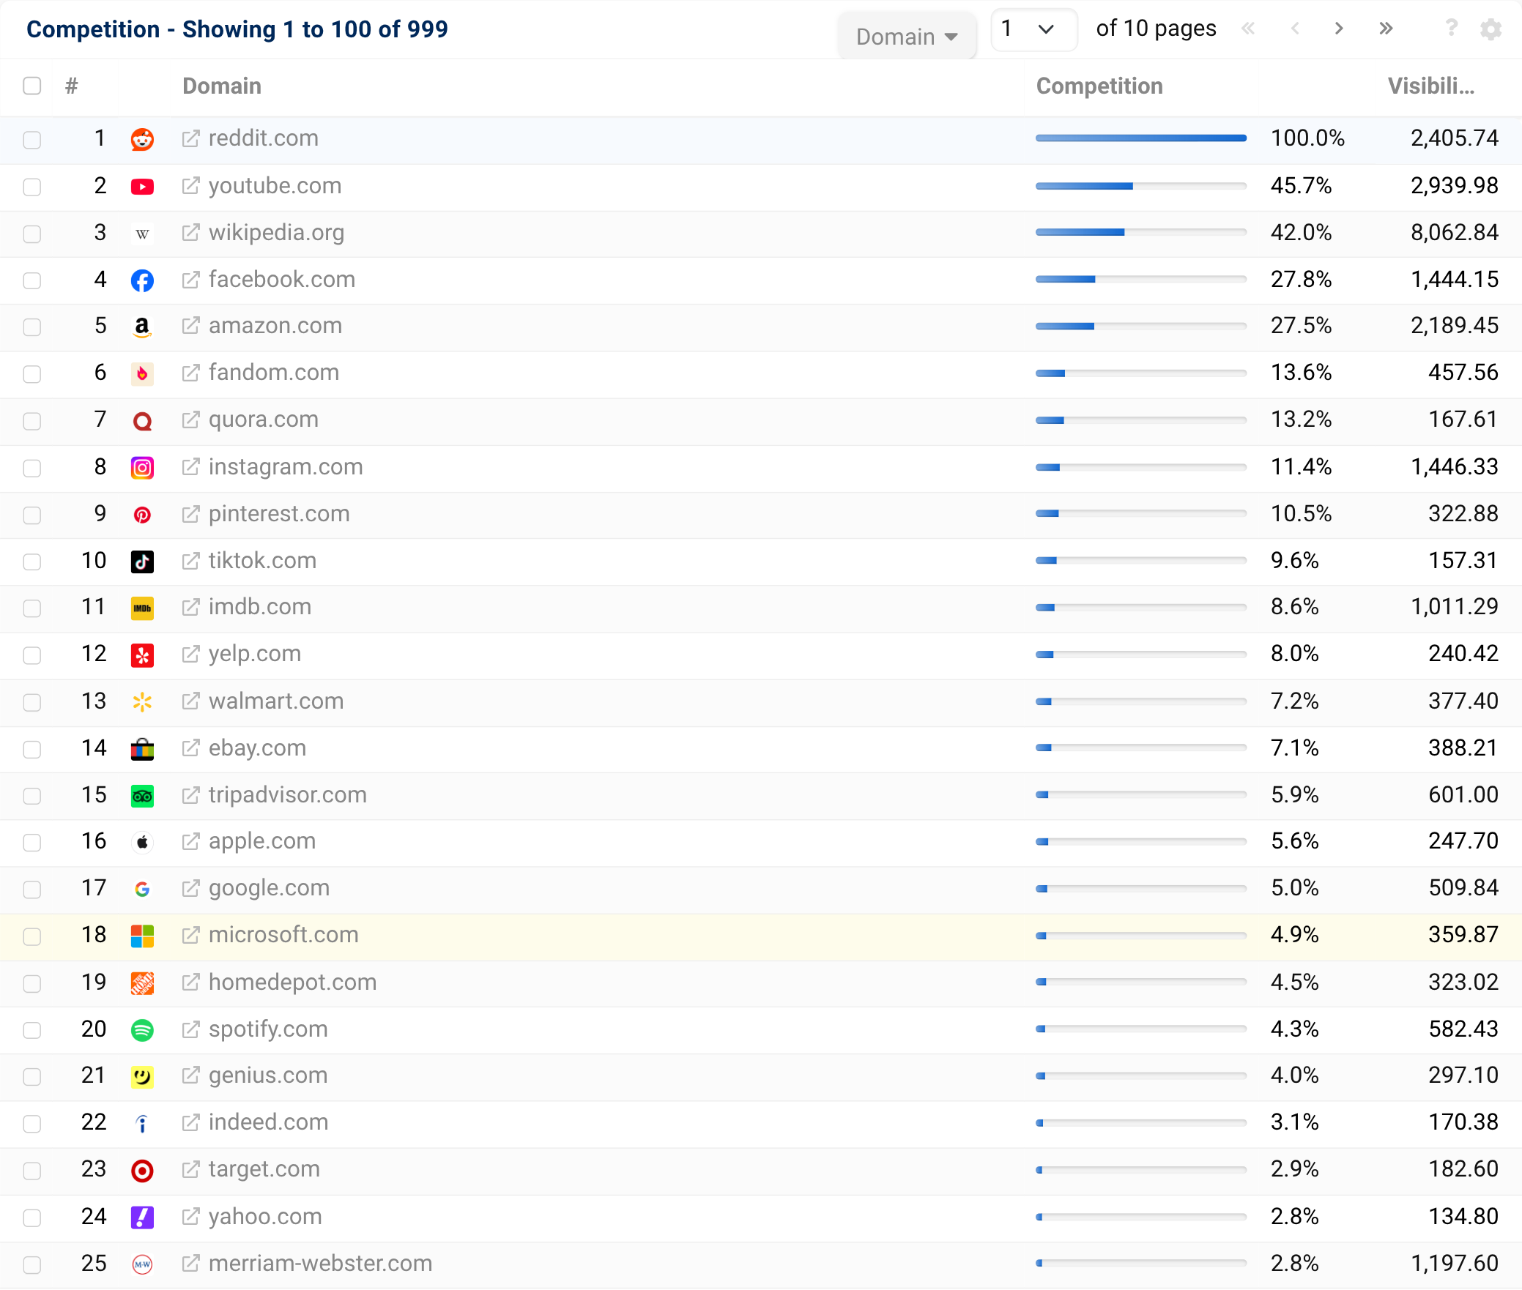Open the page number dropdown

click(x=1033, y=29)
